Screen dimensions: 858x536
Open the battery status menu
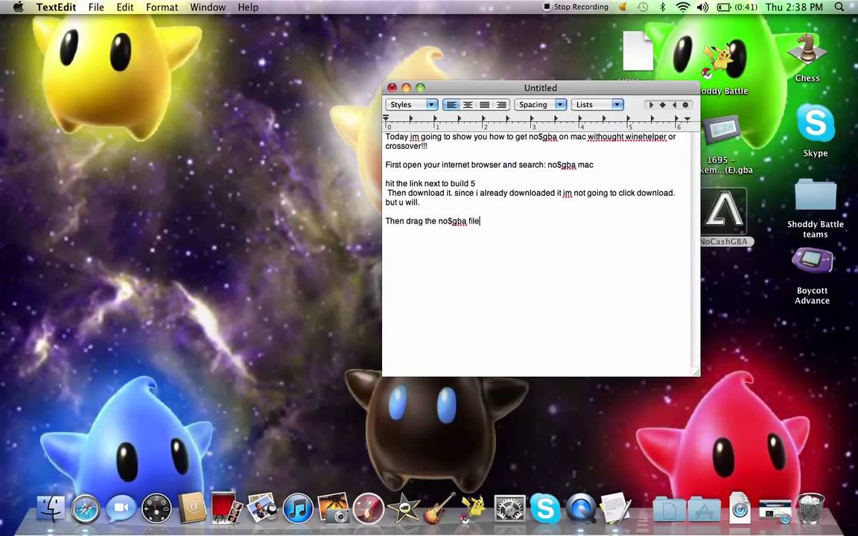click(x=737, y=7)
